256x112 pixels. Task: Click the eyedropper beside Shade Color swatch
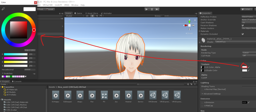point(249,70)
